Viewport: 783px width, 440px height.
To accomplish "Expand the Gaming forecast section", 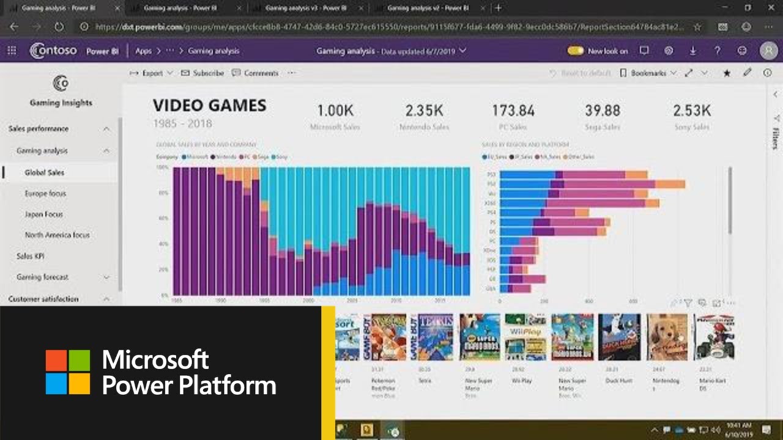I will pos(106,277).
